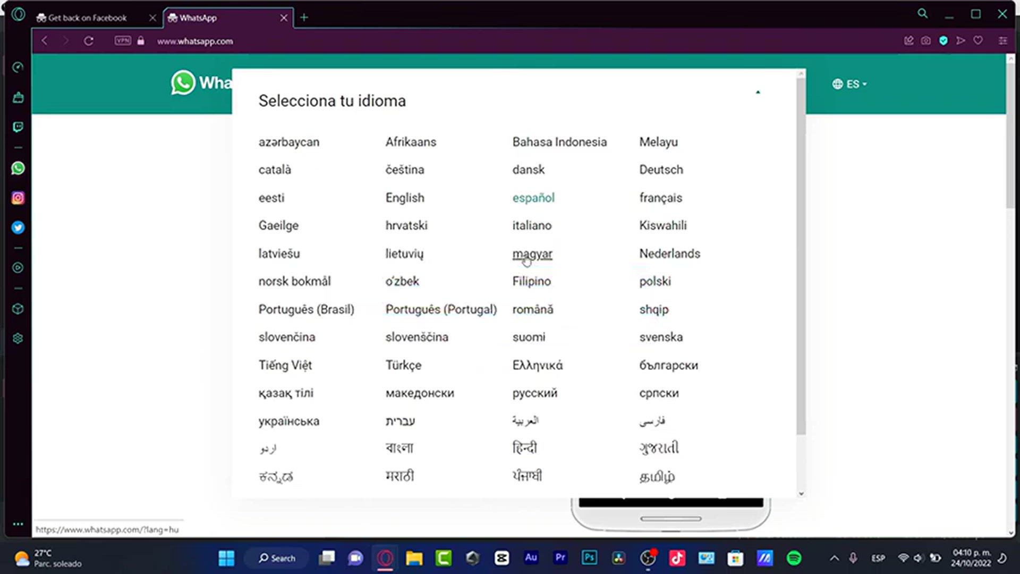
Task: Open the ad blocker shield icon
Action: (x=943, y=41)
